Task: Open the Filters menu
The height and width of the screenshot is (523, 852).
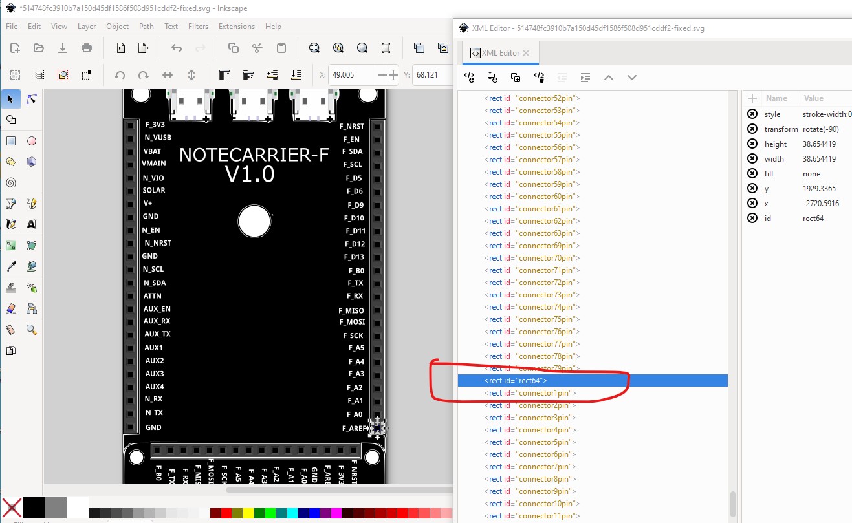Action: pyautogui.click(x=198, y=27)
